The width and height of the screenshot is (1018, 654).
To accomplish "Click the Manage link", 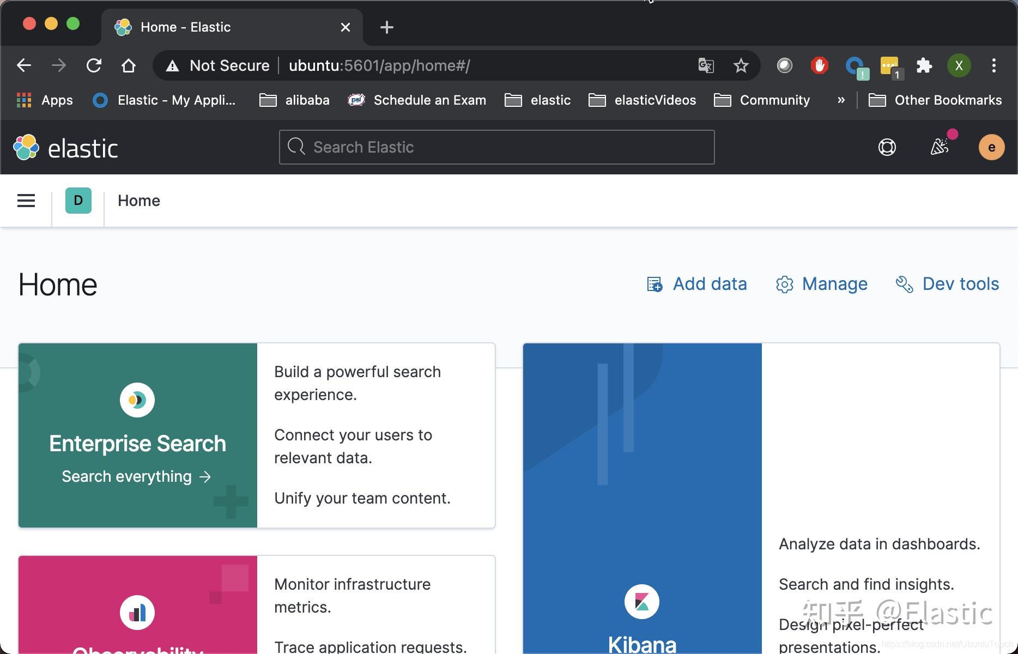I will coord(822,284).
